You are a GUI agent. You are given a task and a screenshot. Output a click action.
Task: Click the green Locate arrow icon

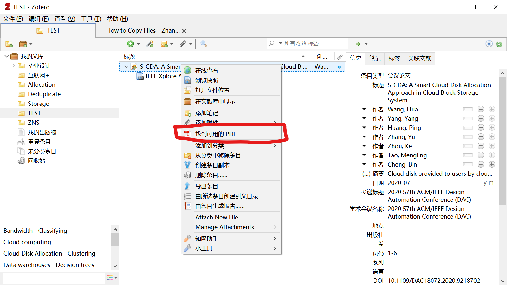358,44
